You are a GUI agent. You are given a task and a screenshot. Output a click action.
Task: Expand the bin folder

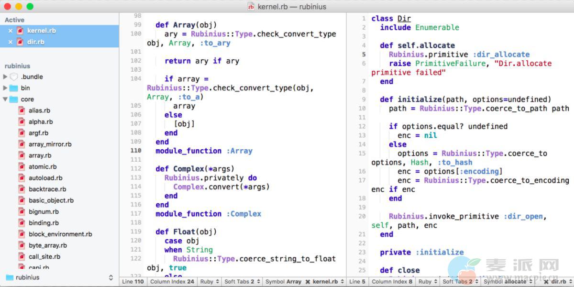[x=5, y=88]
